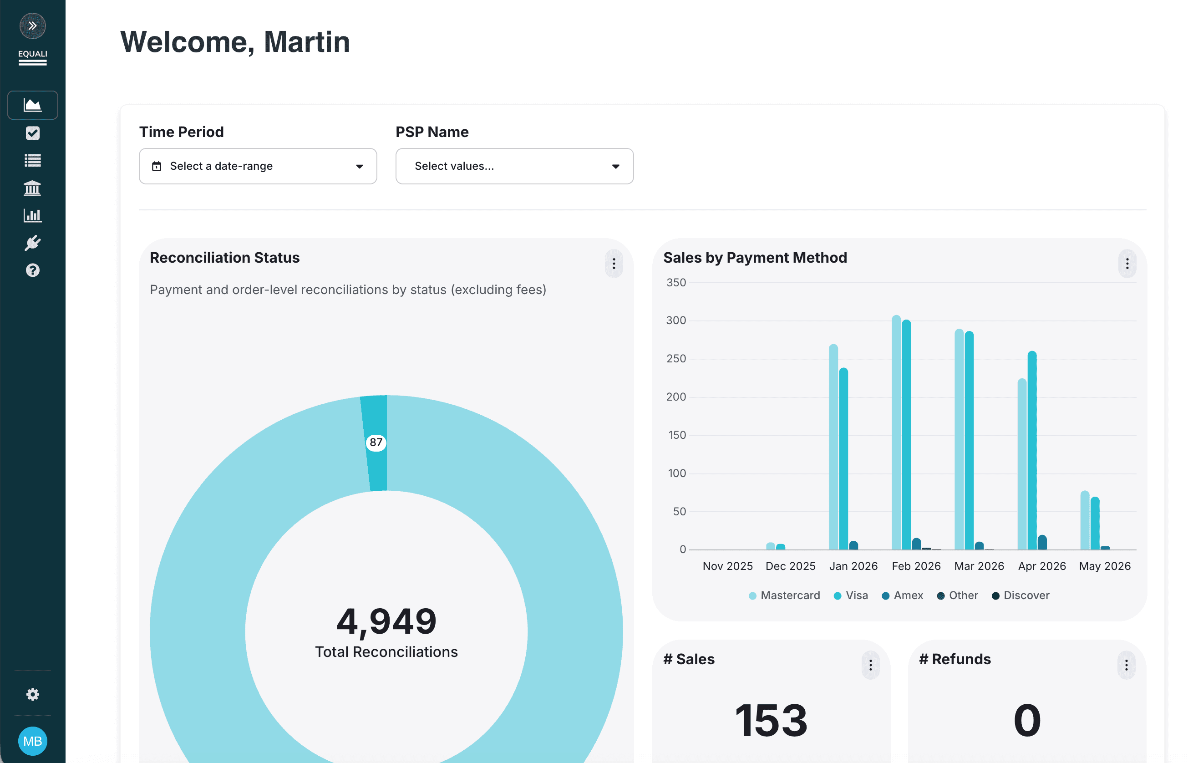This screenshot has height=763, width=1188.
Task: Open the MB user avatar menu
Action: click(33, 741)
